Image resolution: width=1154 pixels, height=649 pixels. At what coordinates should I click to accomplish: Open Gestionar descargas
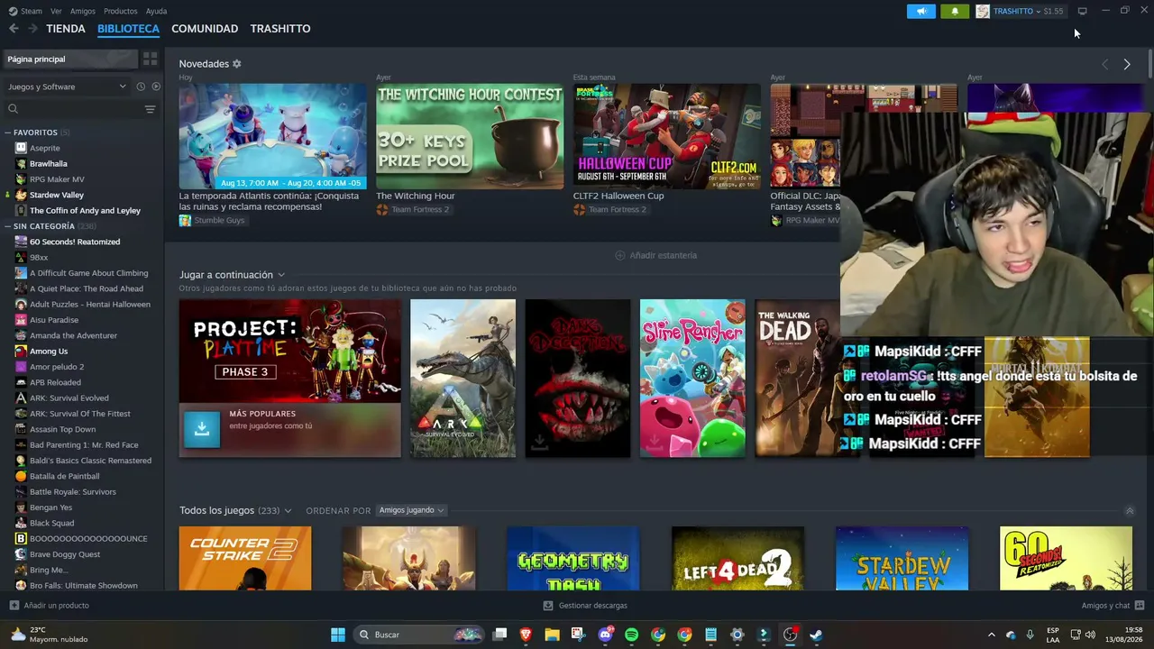[585, 606]
